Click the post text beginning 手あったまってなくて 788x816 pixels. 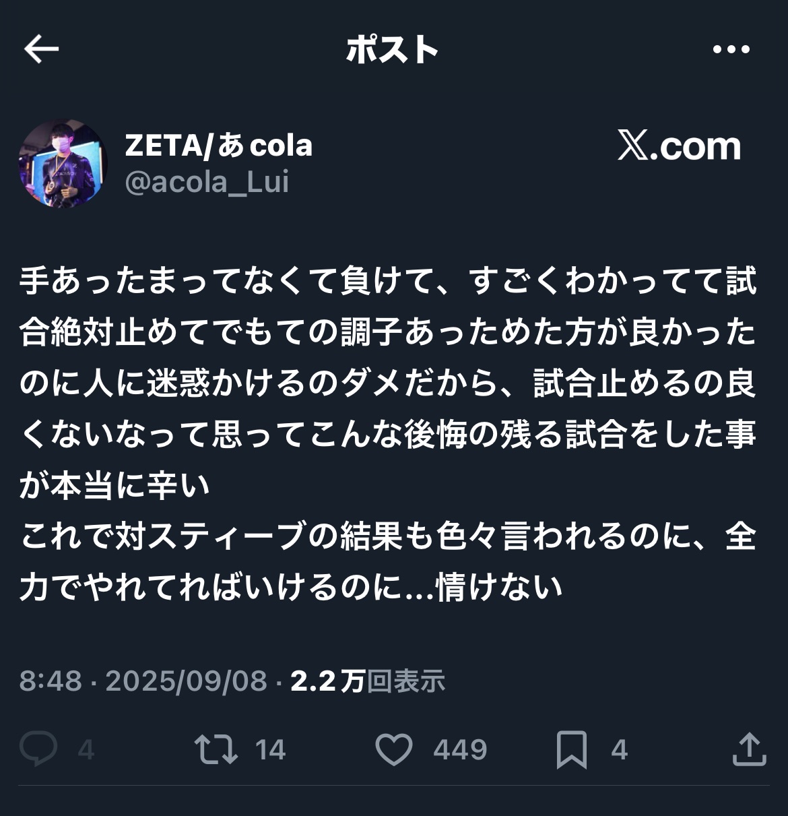click(388, 434)
